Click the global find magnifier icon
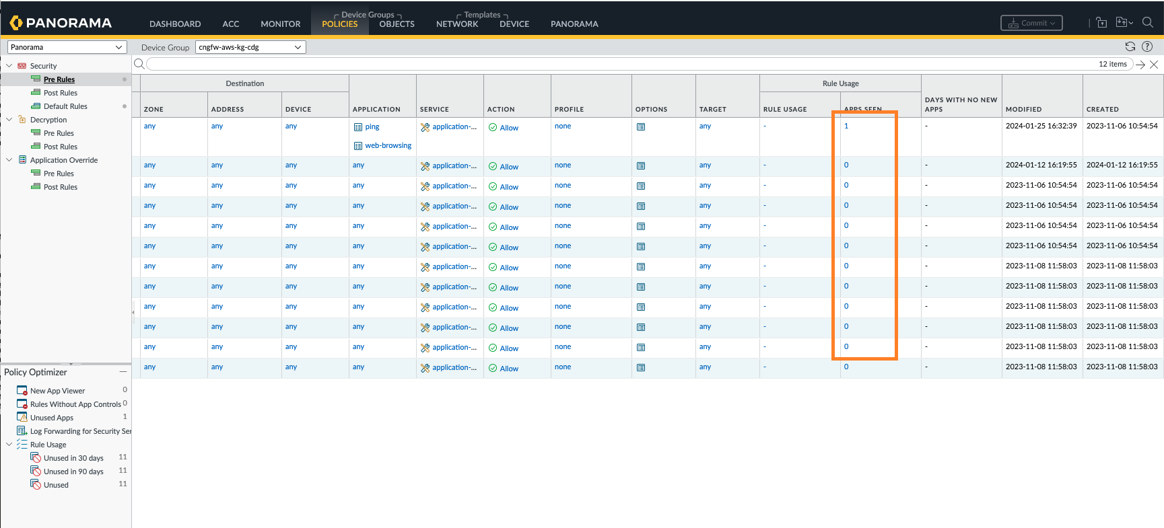 pyautogui.click(x=1148, y=23)
